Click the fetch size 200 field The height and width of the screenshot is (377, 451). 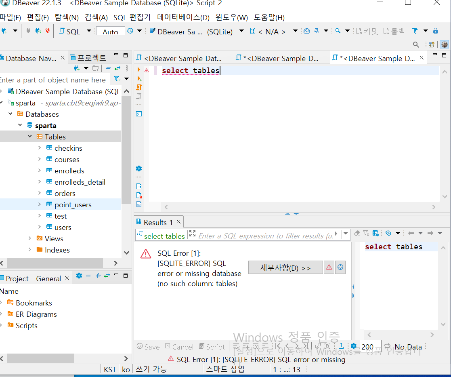coord(371,347)
